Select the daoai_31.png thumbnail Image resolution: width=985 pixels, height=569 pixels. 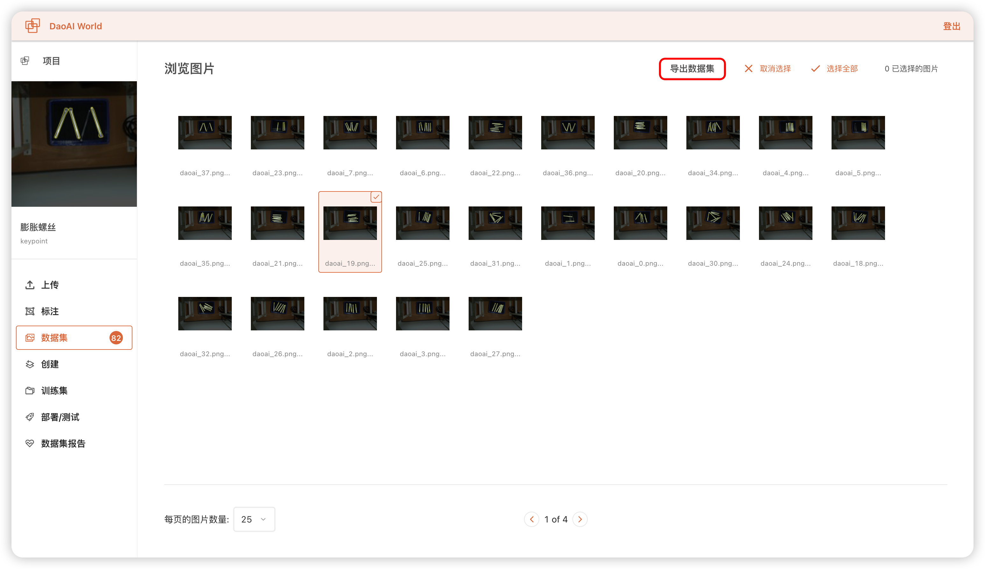[x=495, y=223]
